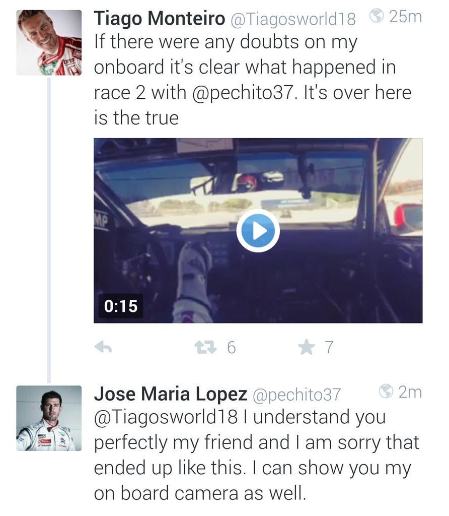Open the Tiago Monteiro display name
Screen dimensions: 449x516
click(160, 19)
